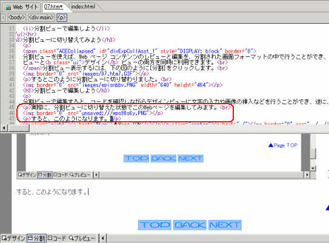Click the large NEXT navigation button
The width and height of the screenshot is (329, 243).
[x=225, y=225]
